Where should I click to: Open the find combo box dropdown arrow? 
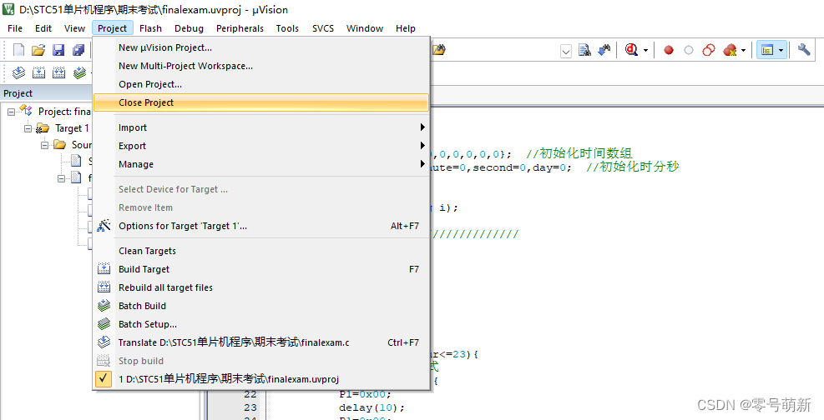[x=566, y=51]
